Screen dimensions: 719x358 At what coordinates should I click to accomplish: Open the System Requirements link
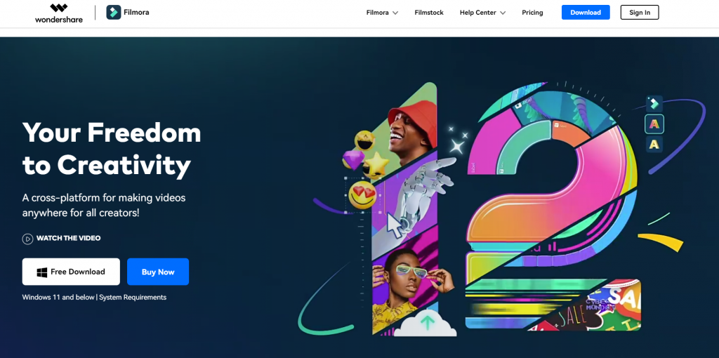133,297
